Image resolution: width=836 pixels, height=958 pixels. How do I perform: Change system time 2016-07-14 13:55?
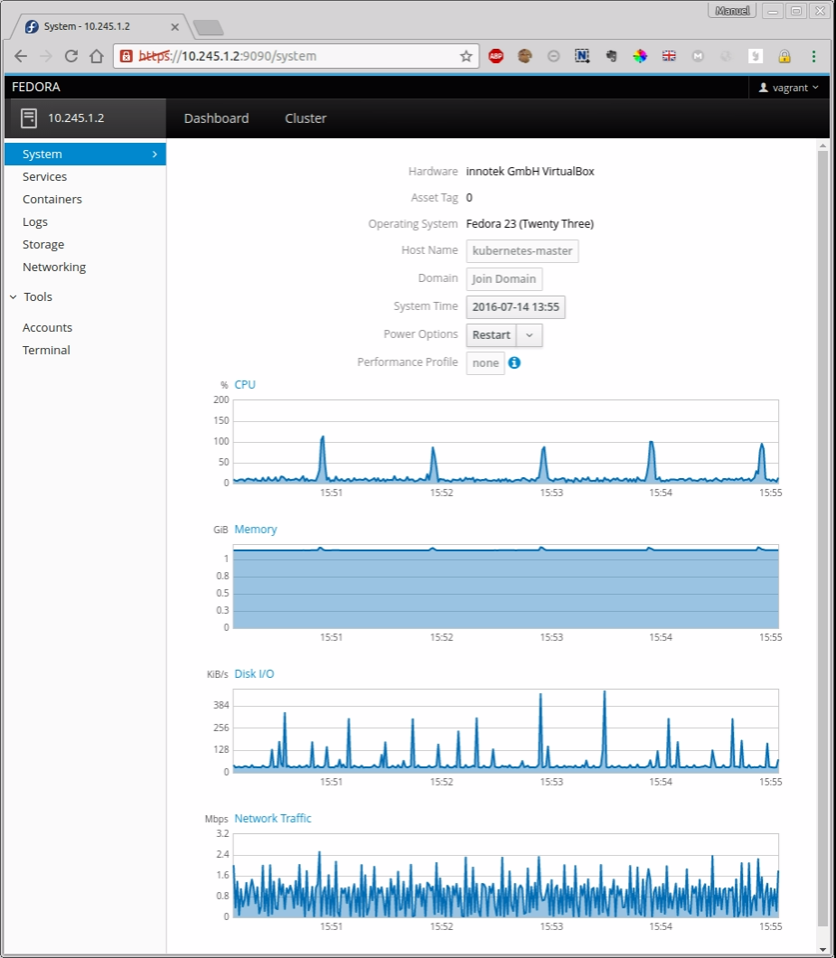516,307
